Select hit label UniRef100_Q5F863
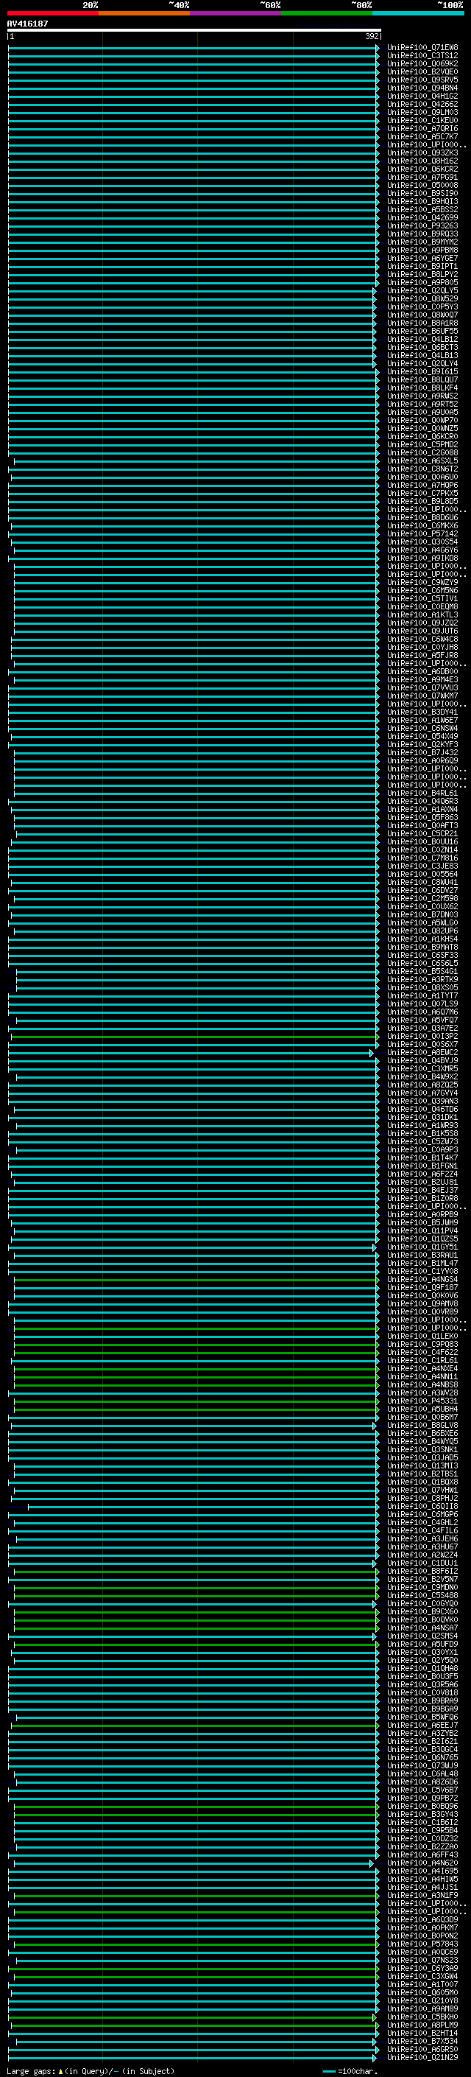The height and width of the screenshot is (2077, 471). pos(422,818)
